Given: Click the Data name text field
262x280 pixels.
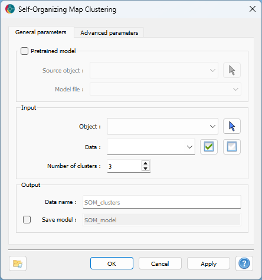Looking at the screenshot, I should tap(162, 202).
